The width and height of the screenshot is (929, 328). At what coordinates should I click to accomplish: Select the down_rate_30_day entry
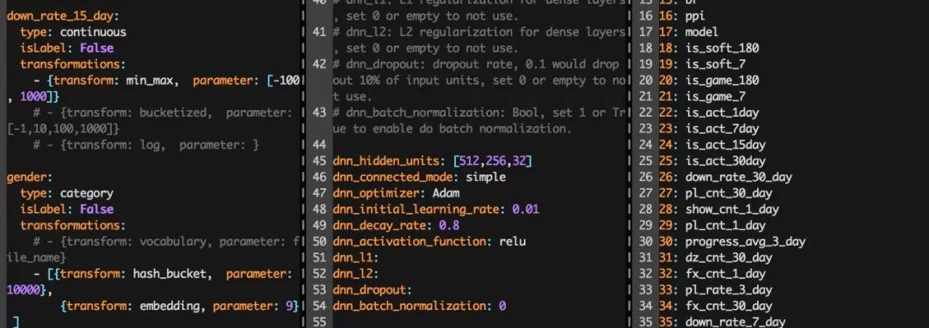(738, 177)
